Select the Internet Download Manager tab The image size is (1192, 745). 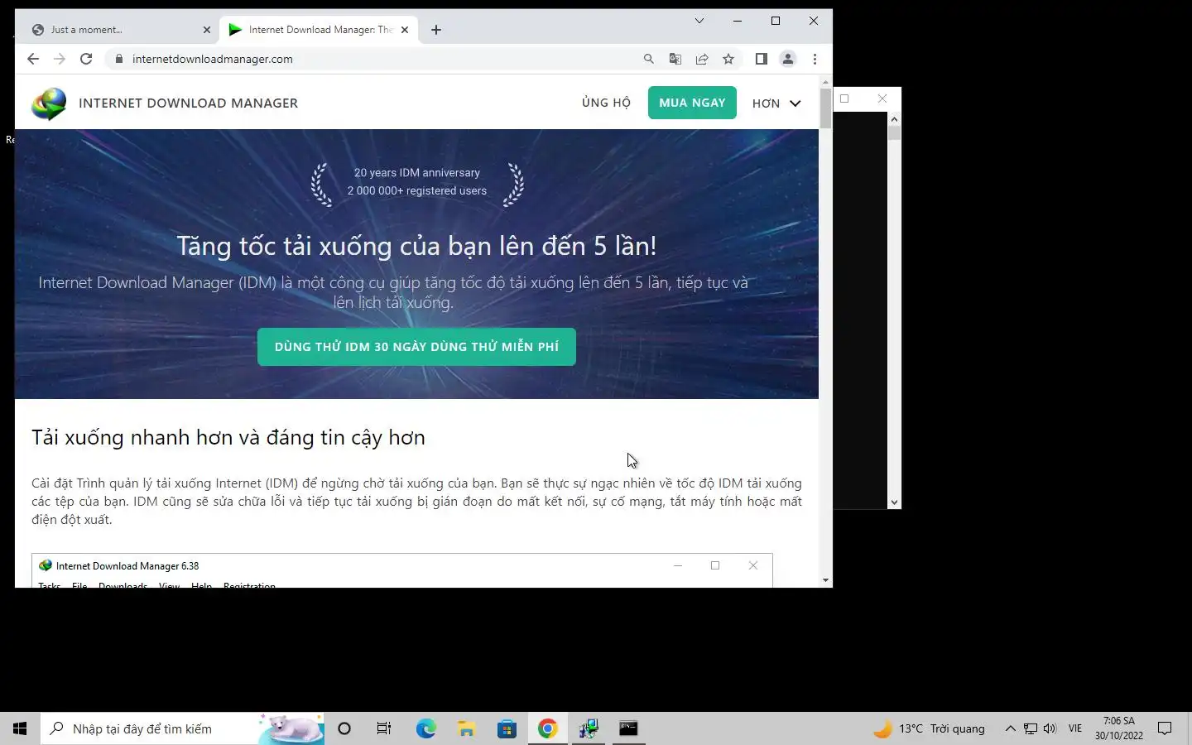(319, 30)
